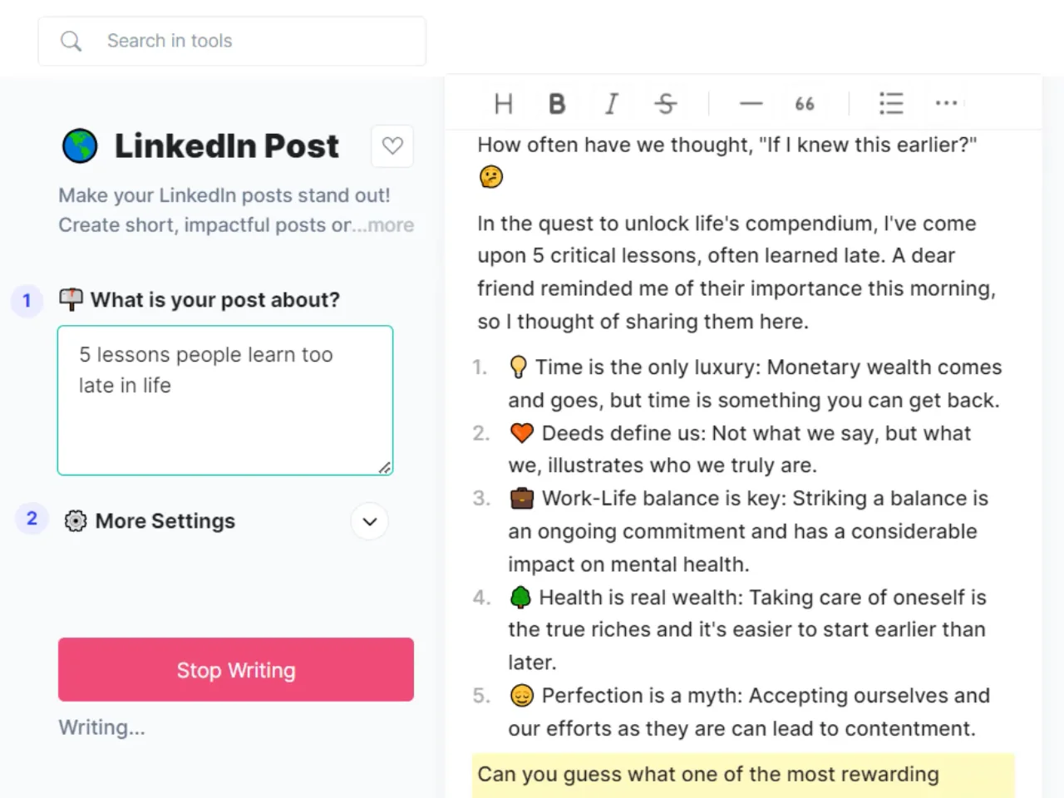Click the textarea resize handle

tap(384, 468)
